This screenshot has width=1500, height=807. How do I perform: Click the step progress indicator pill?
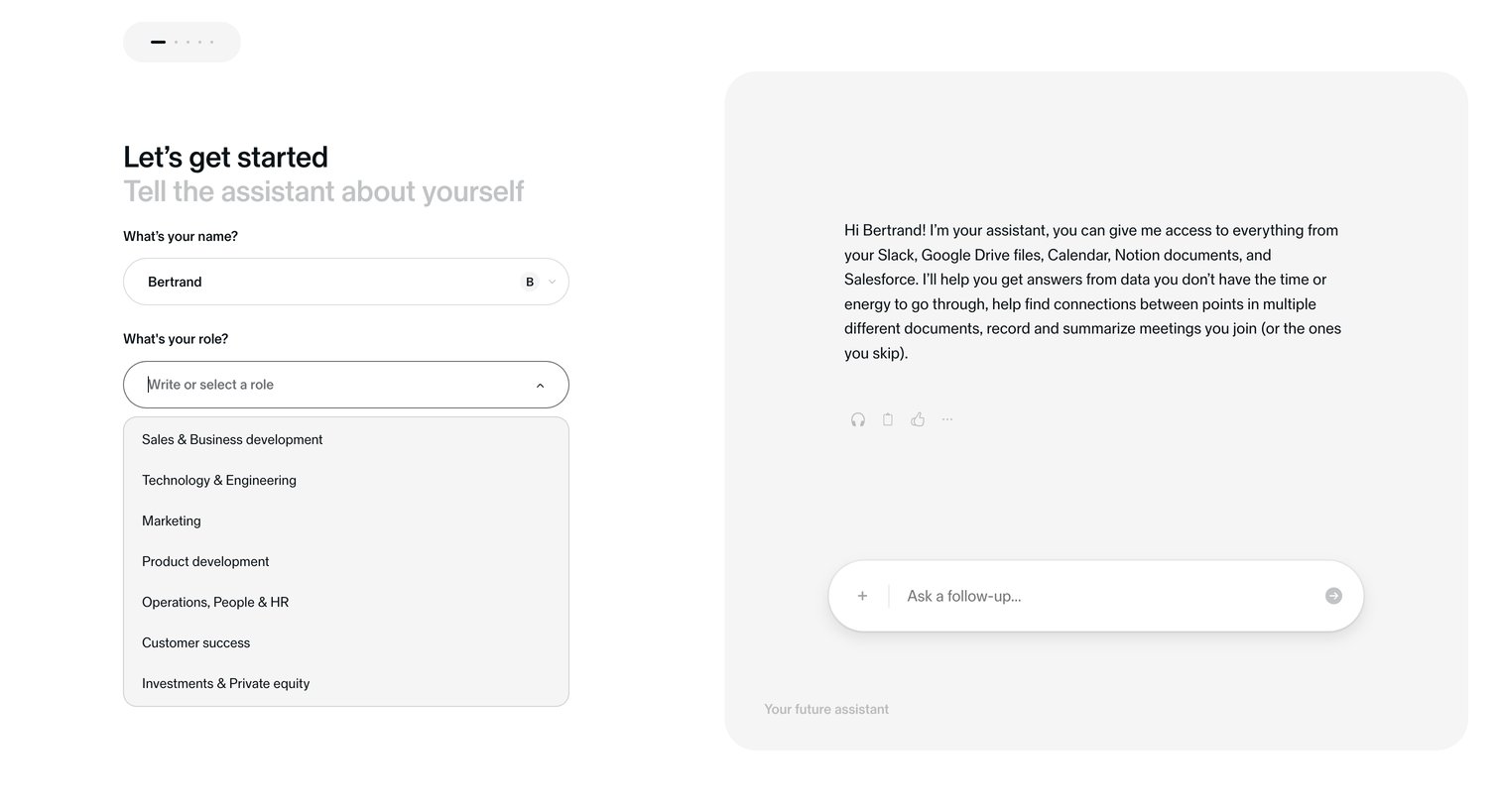182,42
